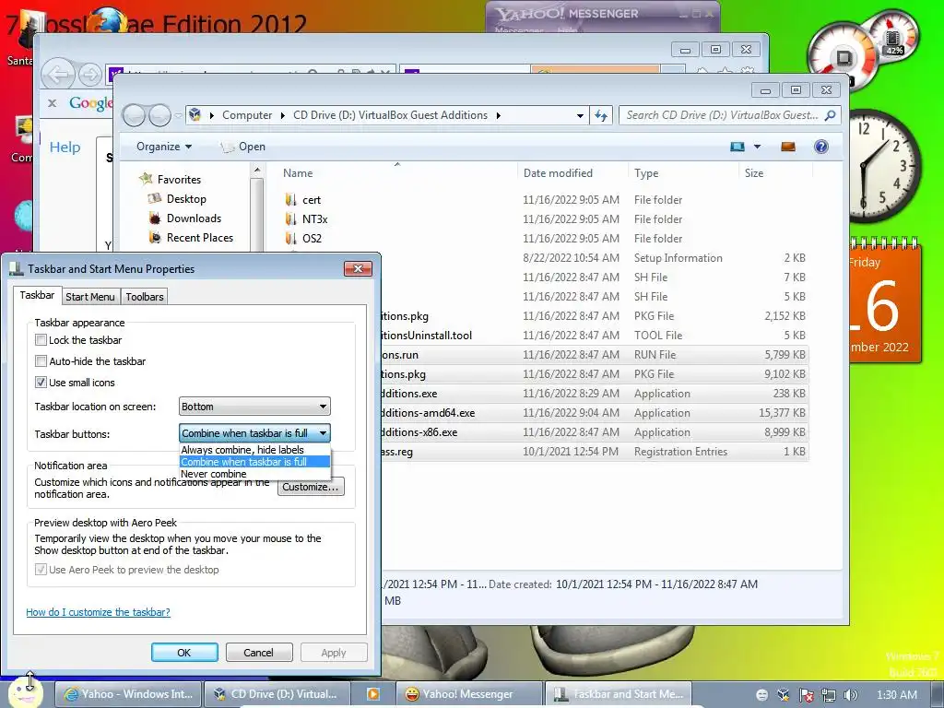
Task: Enable Auto-hide the taskbar checkbox
Action: (41, 361)
